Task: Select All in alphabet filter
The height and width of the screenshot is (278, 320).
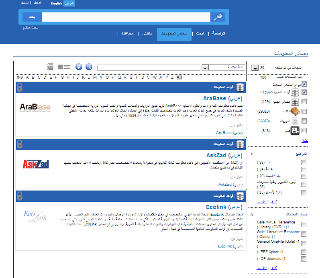Action: pos(179,77)
